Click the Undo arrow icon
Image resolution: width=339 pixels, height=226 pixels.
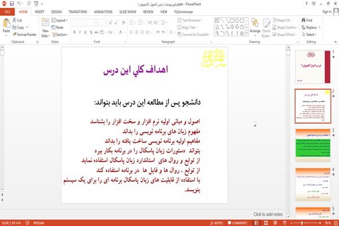click(x=19, y=4)
